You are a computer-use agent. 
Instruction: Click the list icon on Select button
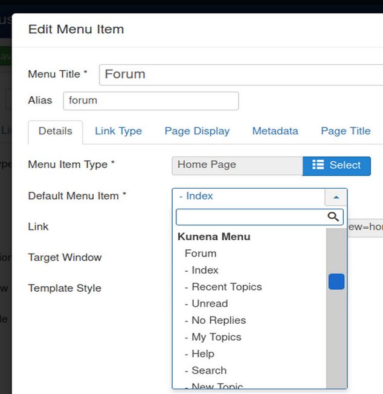click(x=318, y=165)
